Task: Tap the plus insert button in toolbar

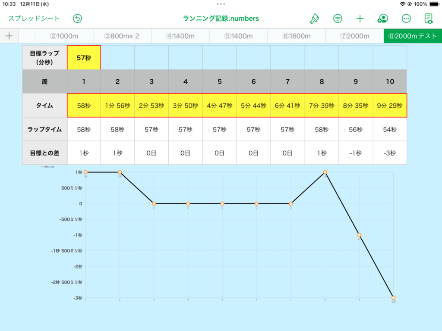Action: pos(360,19)
